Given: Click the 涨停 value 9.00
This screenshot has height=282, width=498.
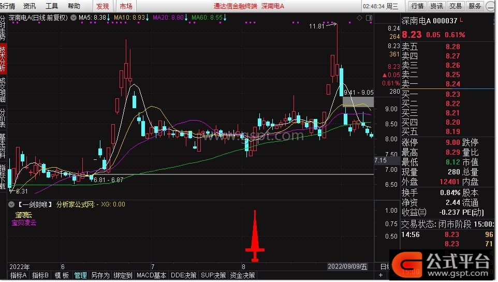Looking at the screenshot, I should click(x=452, y=143).
